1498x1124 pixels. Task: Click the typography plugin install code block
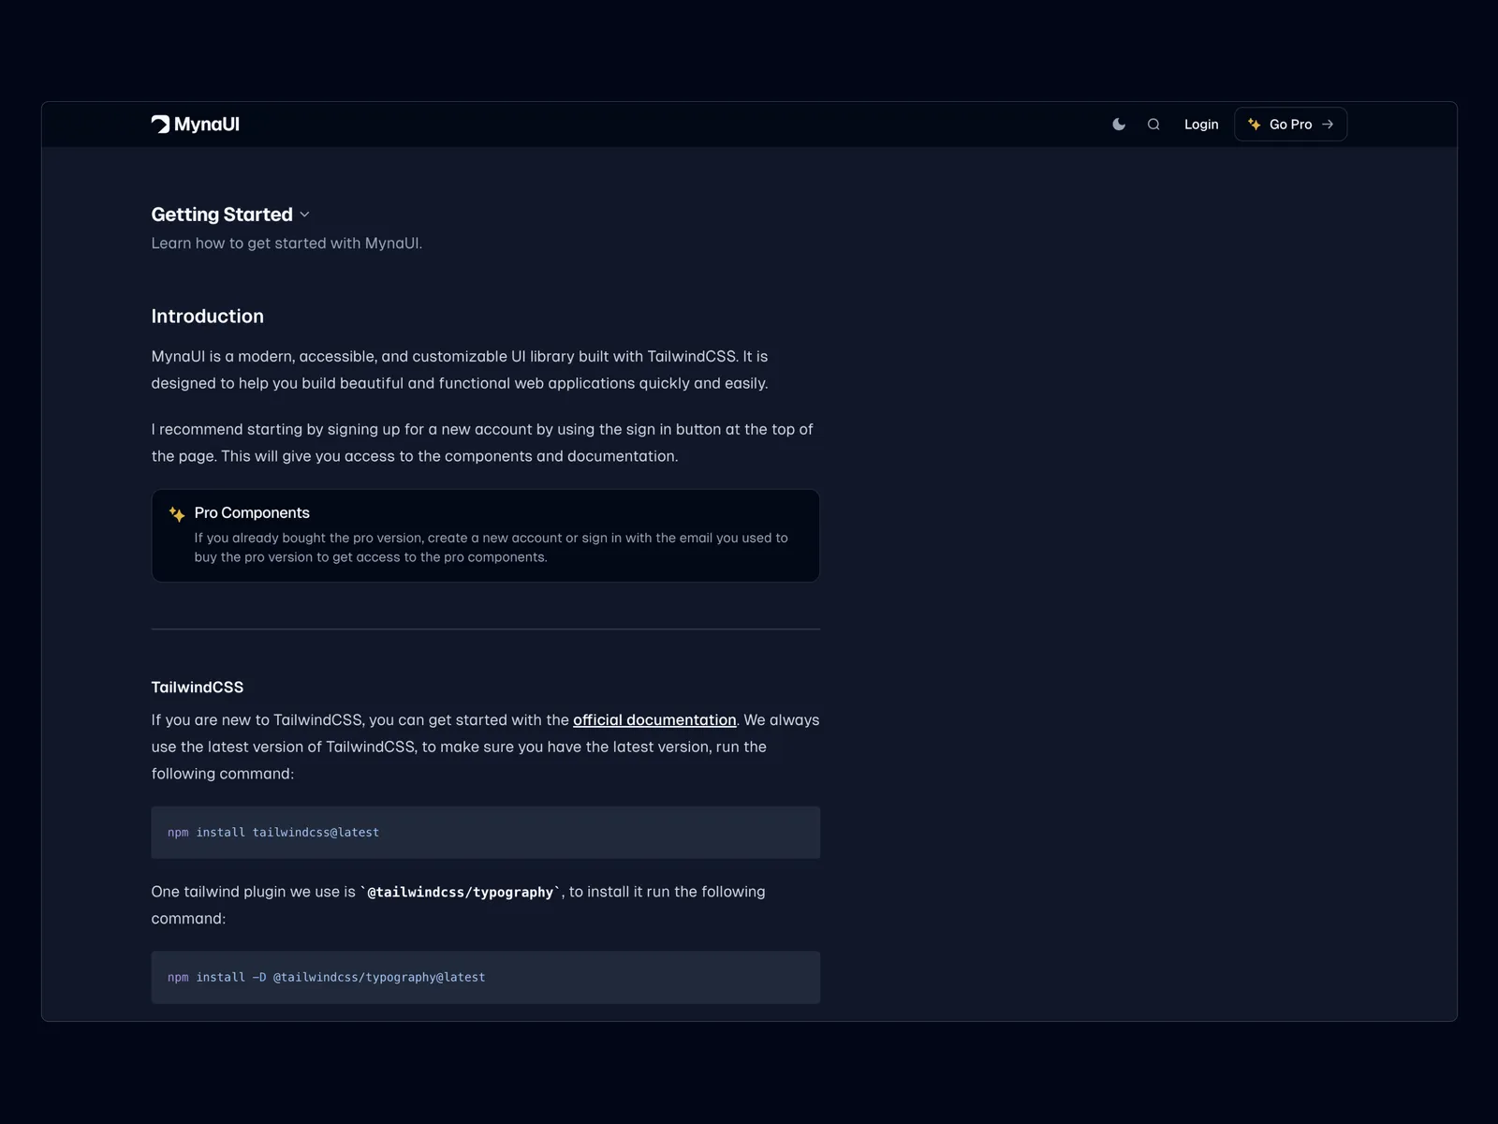[485, 978]
